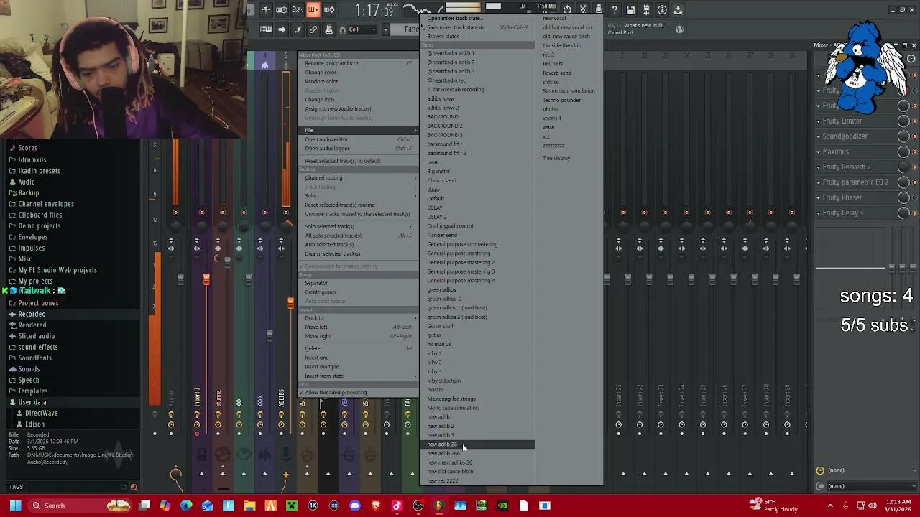The height and width of the screenshot is (517, 920).
Task: Click the TAGS label in browser
Action: click(16, 487)
